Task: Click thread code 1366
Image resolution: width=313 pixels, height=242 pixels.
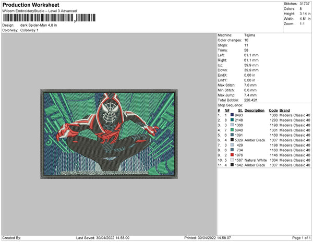Action: (x=274, y=115)
